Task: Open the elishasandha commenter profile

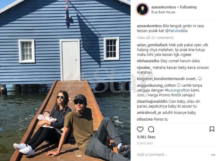Action: (148, 61)
